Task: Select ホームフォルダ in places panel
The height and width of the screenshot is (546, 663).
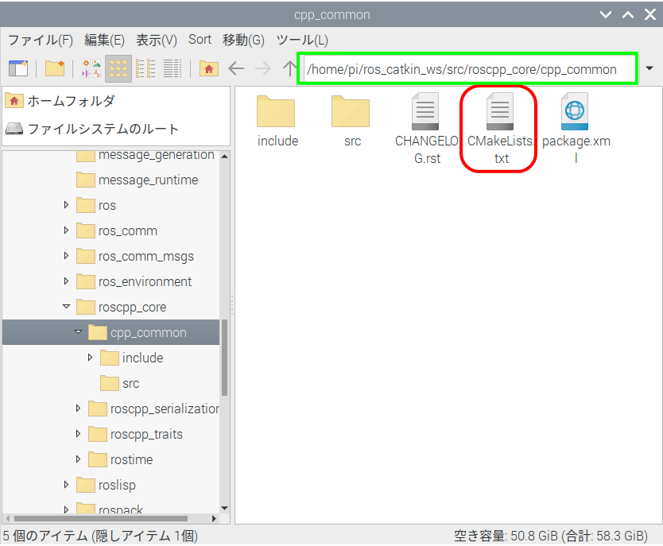Action: [60, 101]
